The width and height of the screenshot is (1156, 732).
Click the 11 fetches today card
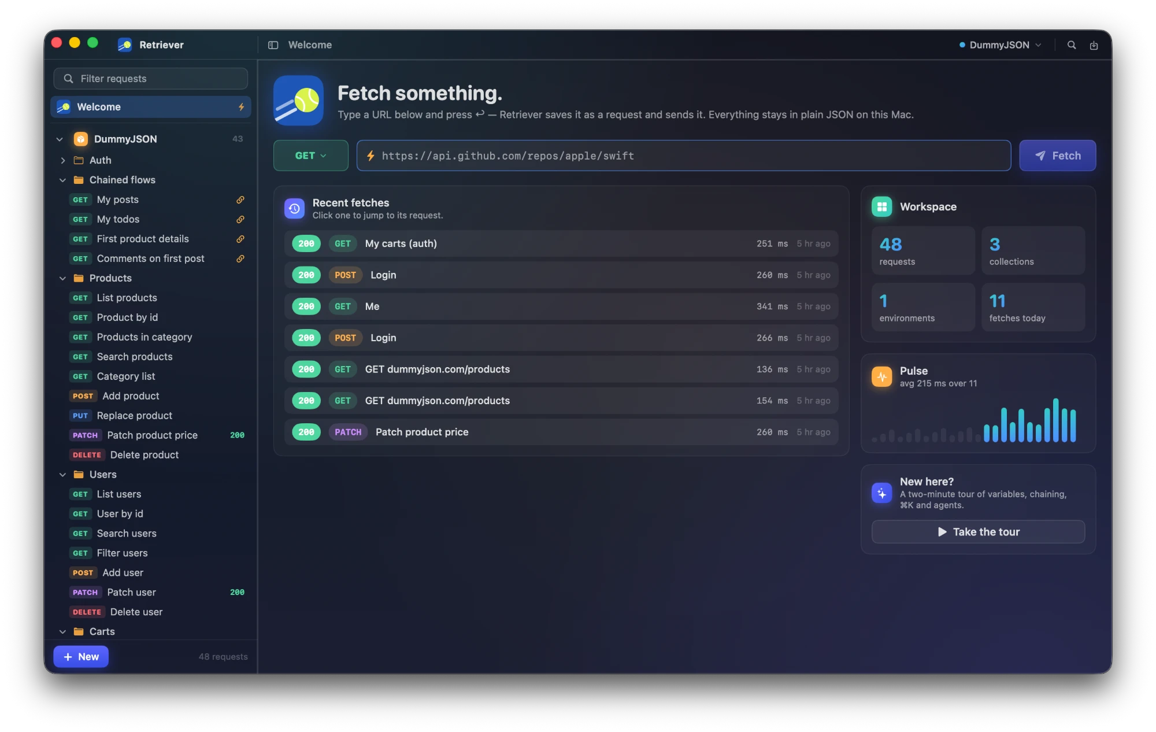(1033, 307)
